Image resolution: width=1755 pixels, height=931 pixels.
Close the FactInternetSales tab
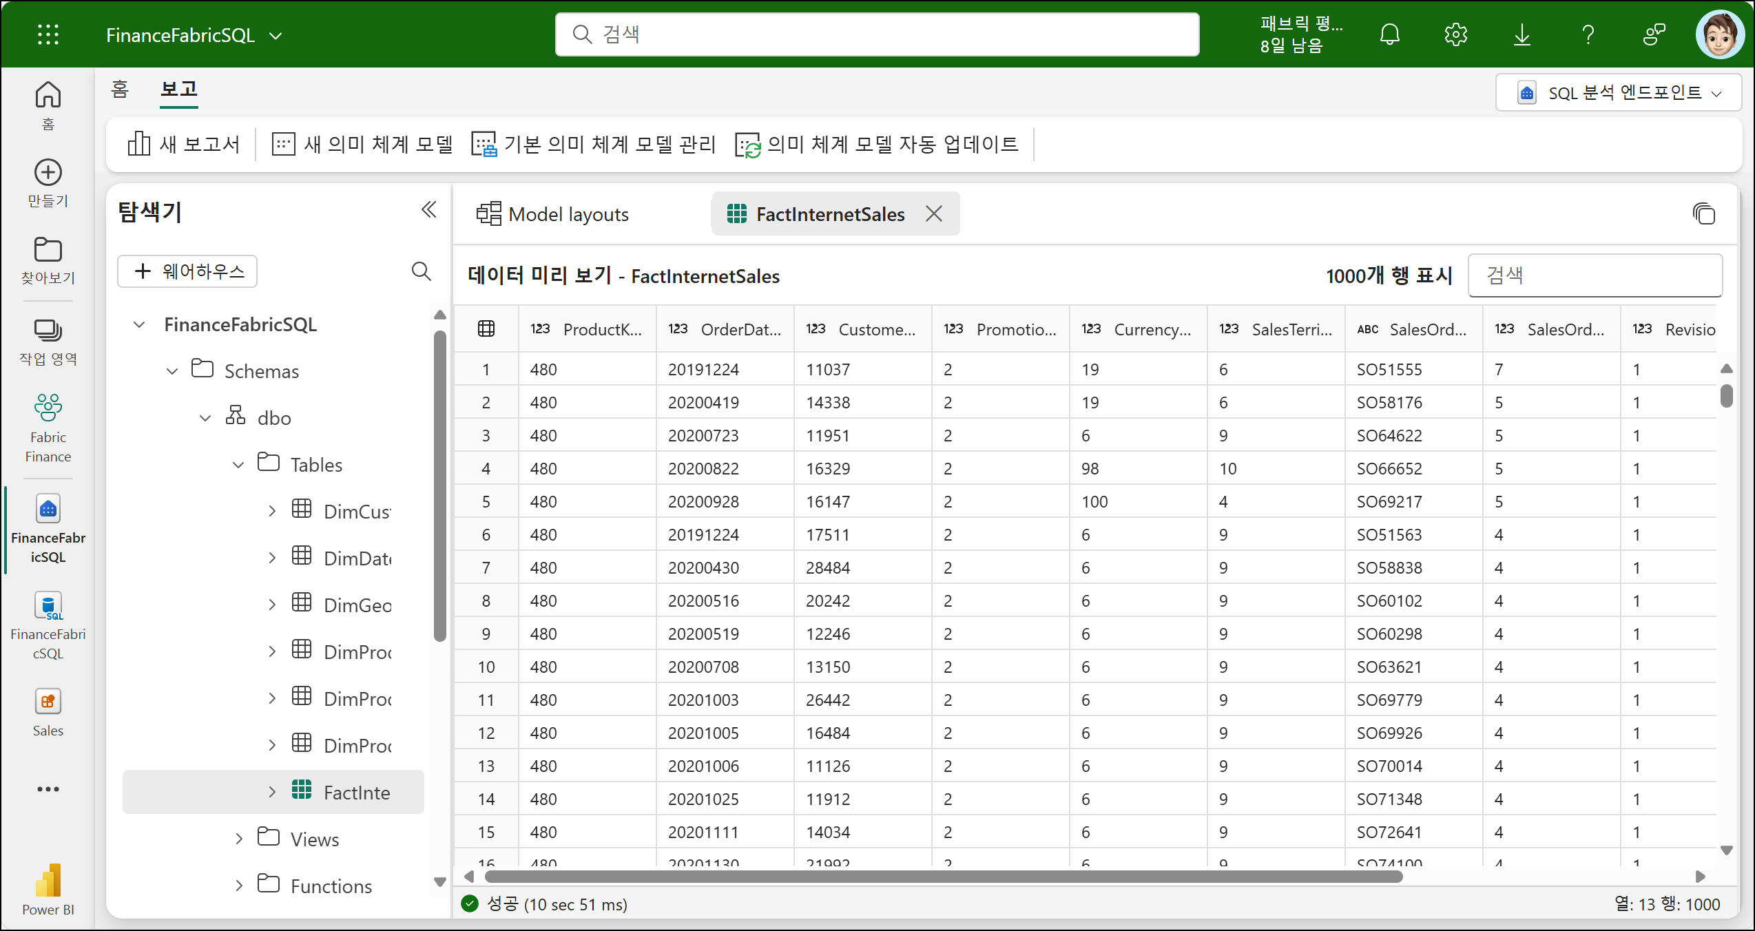(x=934, y=213)
